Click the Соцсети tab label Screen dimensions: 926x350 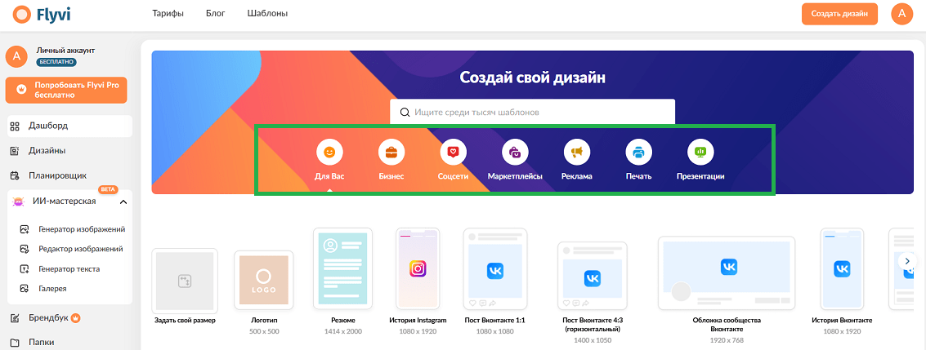[454, 176]
